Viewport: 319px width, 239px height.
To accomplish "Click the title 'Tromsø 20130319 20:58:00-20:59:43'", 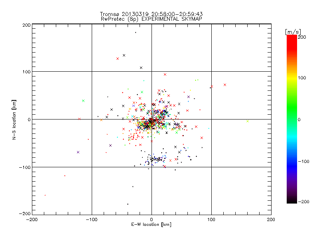I will 151,14.
